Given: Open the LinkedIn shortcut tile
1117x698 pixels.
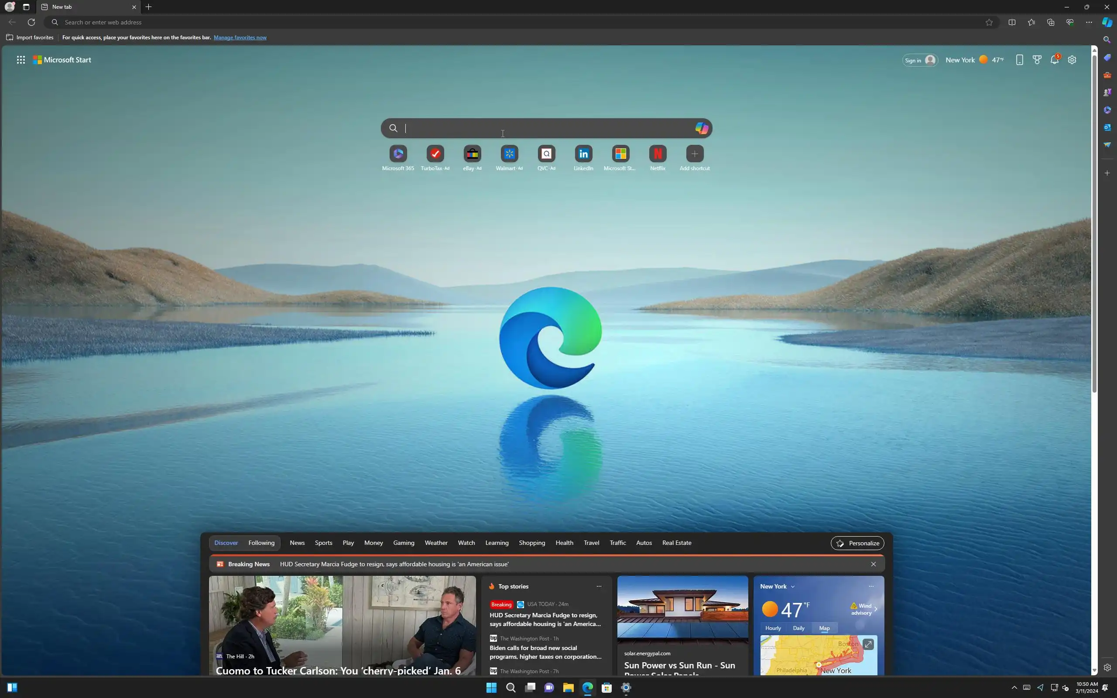Looking at the screenshot, I should [583, 154].
